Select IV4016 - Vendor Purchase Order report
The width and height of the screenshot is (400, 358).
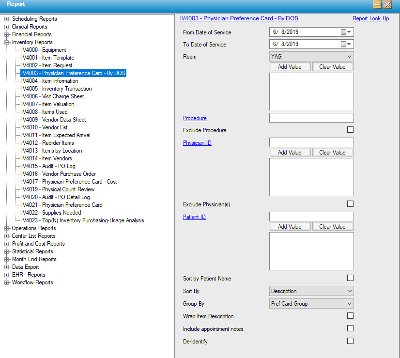pos(58,174)
